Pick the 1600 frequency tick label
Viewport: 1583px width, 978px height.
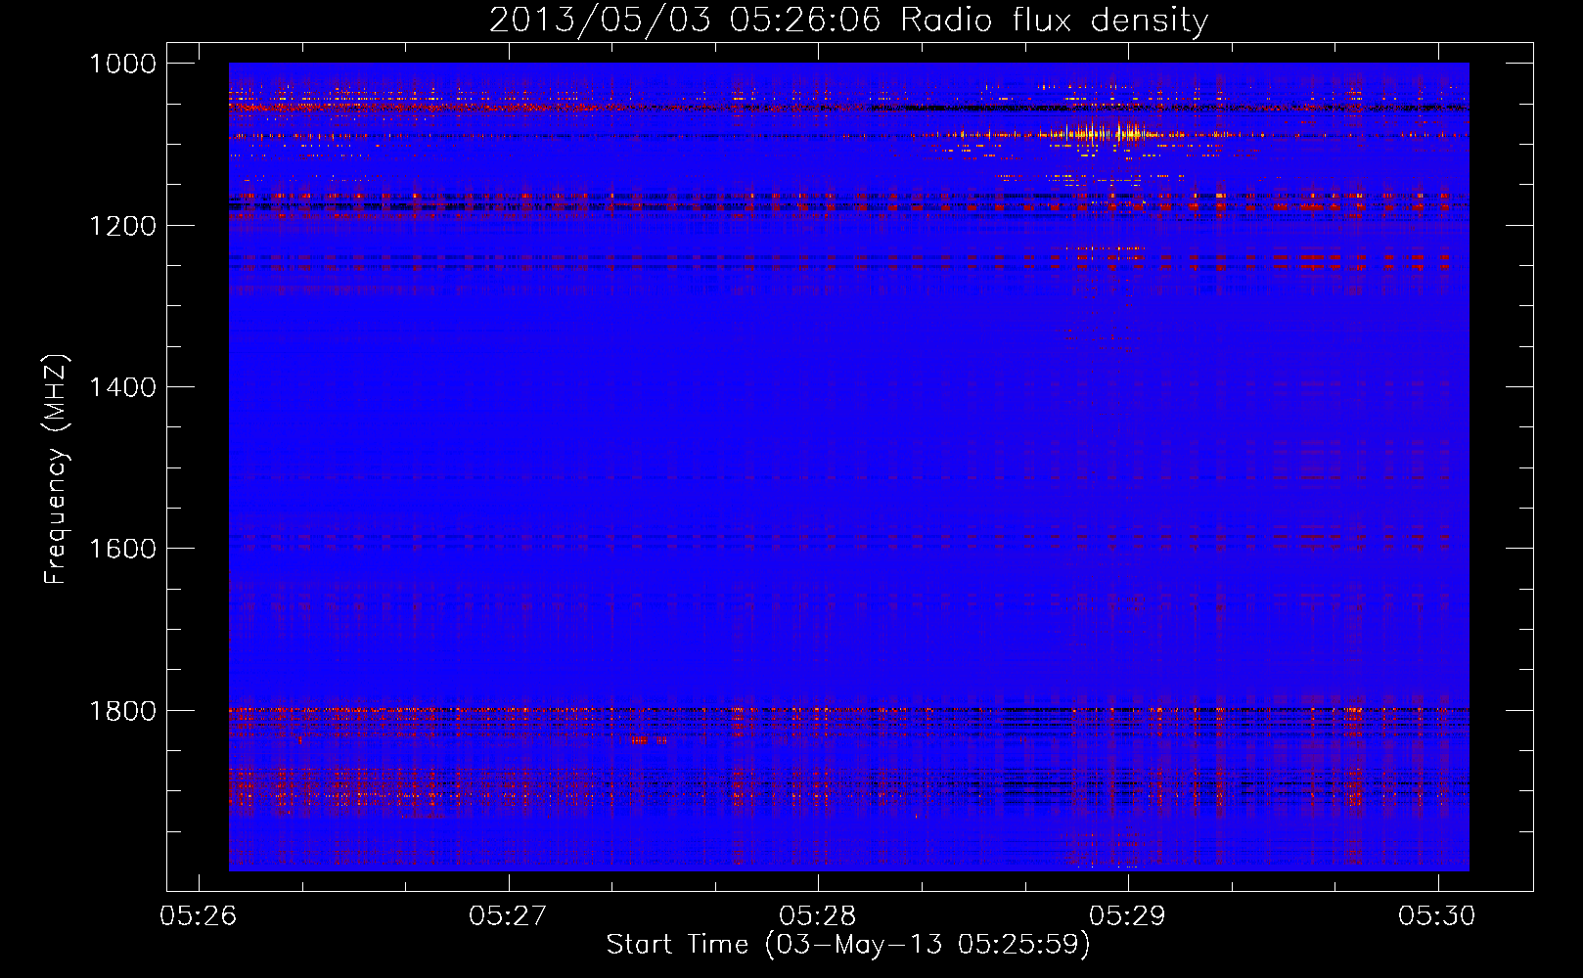point(122,549)
